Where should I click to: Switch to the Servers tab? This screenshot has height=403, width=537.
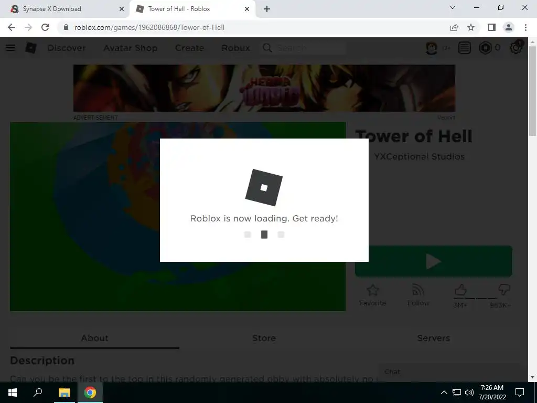434,338
